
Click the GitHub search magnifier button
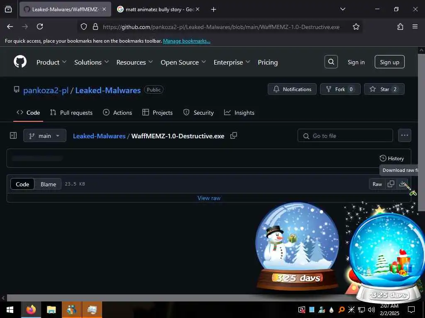coord(331,62)
